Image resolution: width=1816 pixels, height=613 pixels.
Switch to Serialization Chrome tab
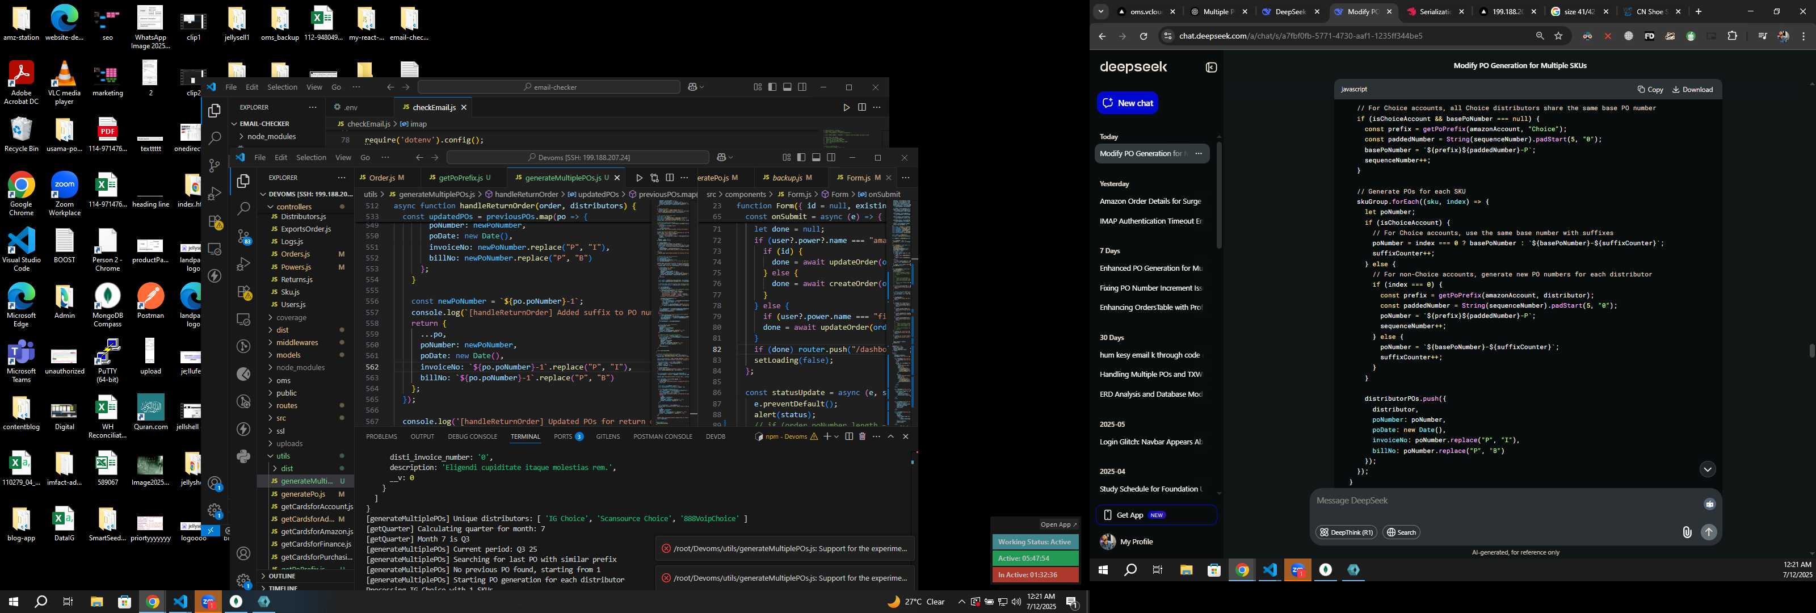click(1437, 12)
